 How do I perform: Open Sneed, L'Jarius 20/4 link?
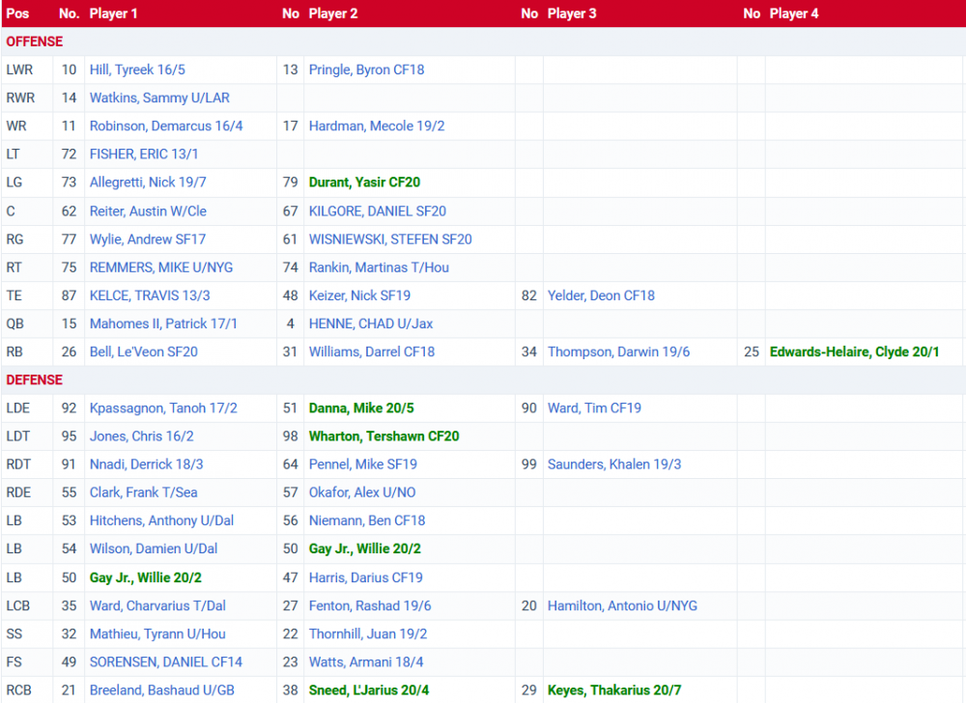(x=369, y=690)
